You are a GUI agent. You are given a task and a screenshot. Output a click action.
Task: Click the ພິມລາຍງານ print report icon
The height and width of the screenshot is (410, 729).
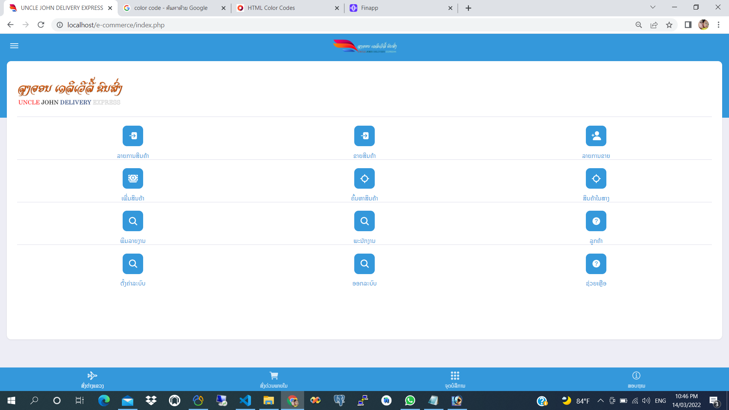tap(133, 221)
